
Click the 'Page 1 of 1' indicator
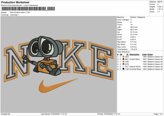[158, 114]
